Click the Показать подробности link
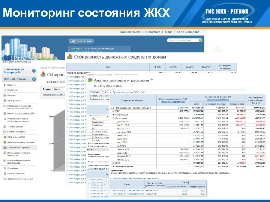The image size is (270, 202). pyautogui.click(x=173, y=102)
